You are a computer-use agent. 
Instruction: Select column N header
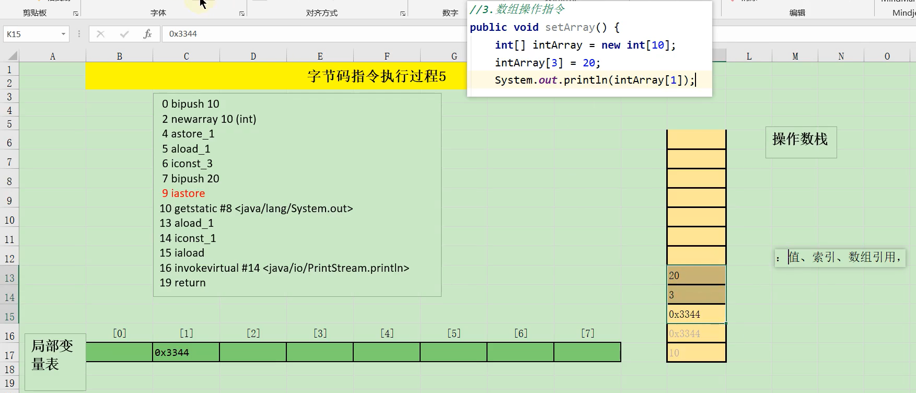tap(841, 56)
